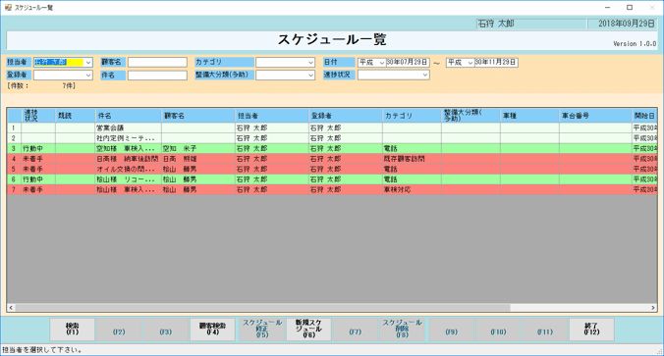Sort by the 既読 column header
Viewport: 664px width, 356px height.
(x=75, y=116)
